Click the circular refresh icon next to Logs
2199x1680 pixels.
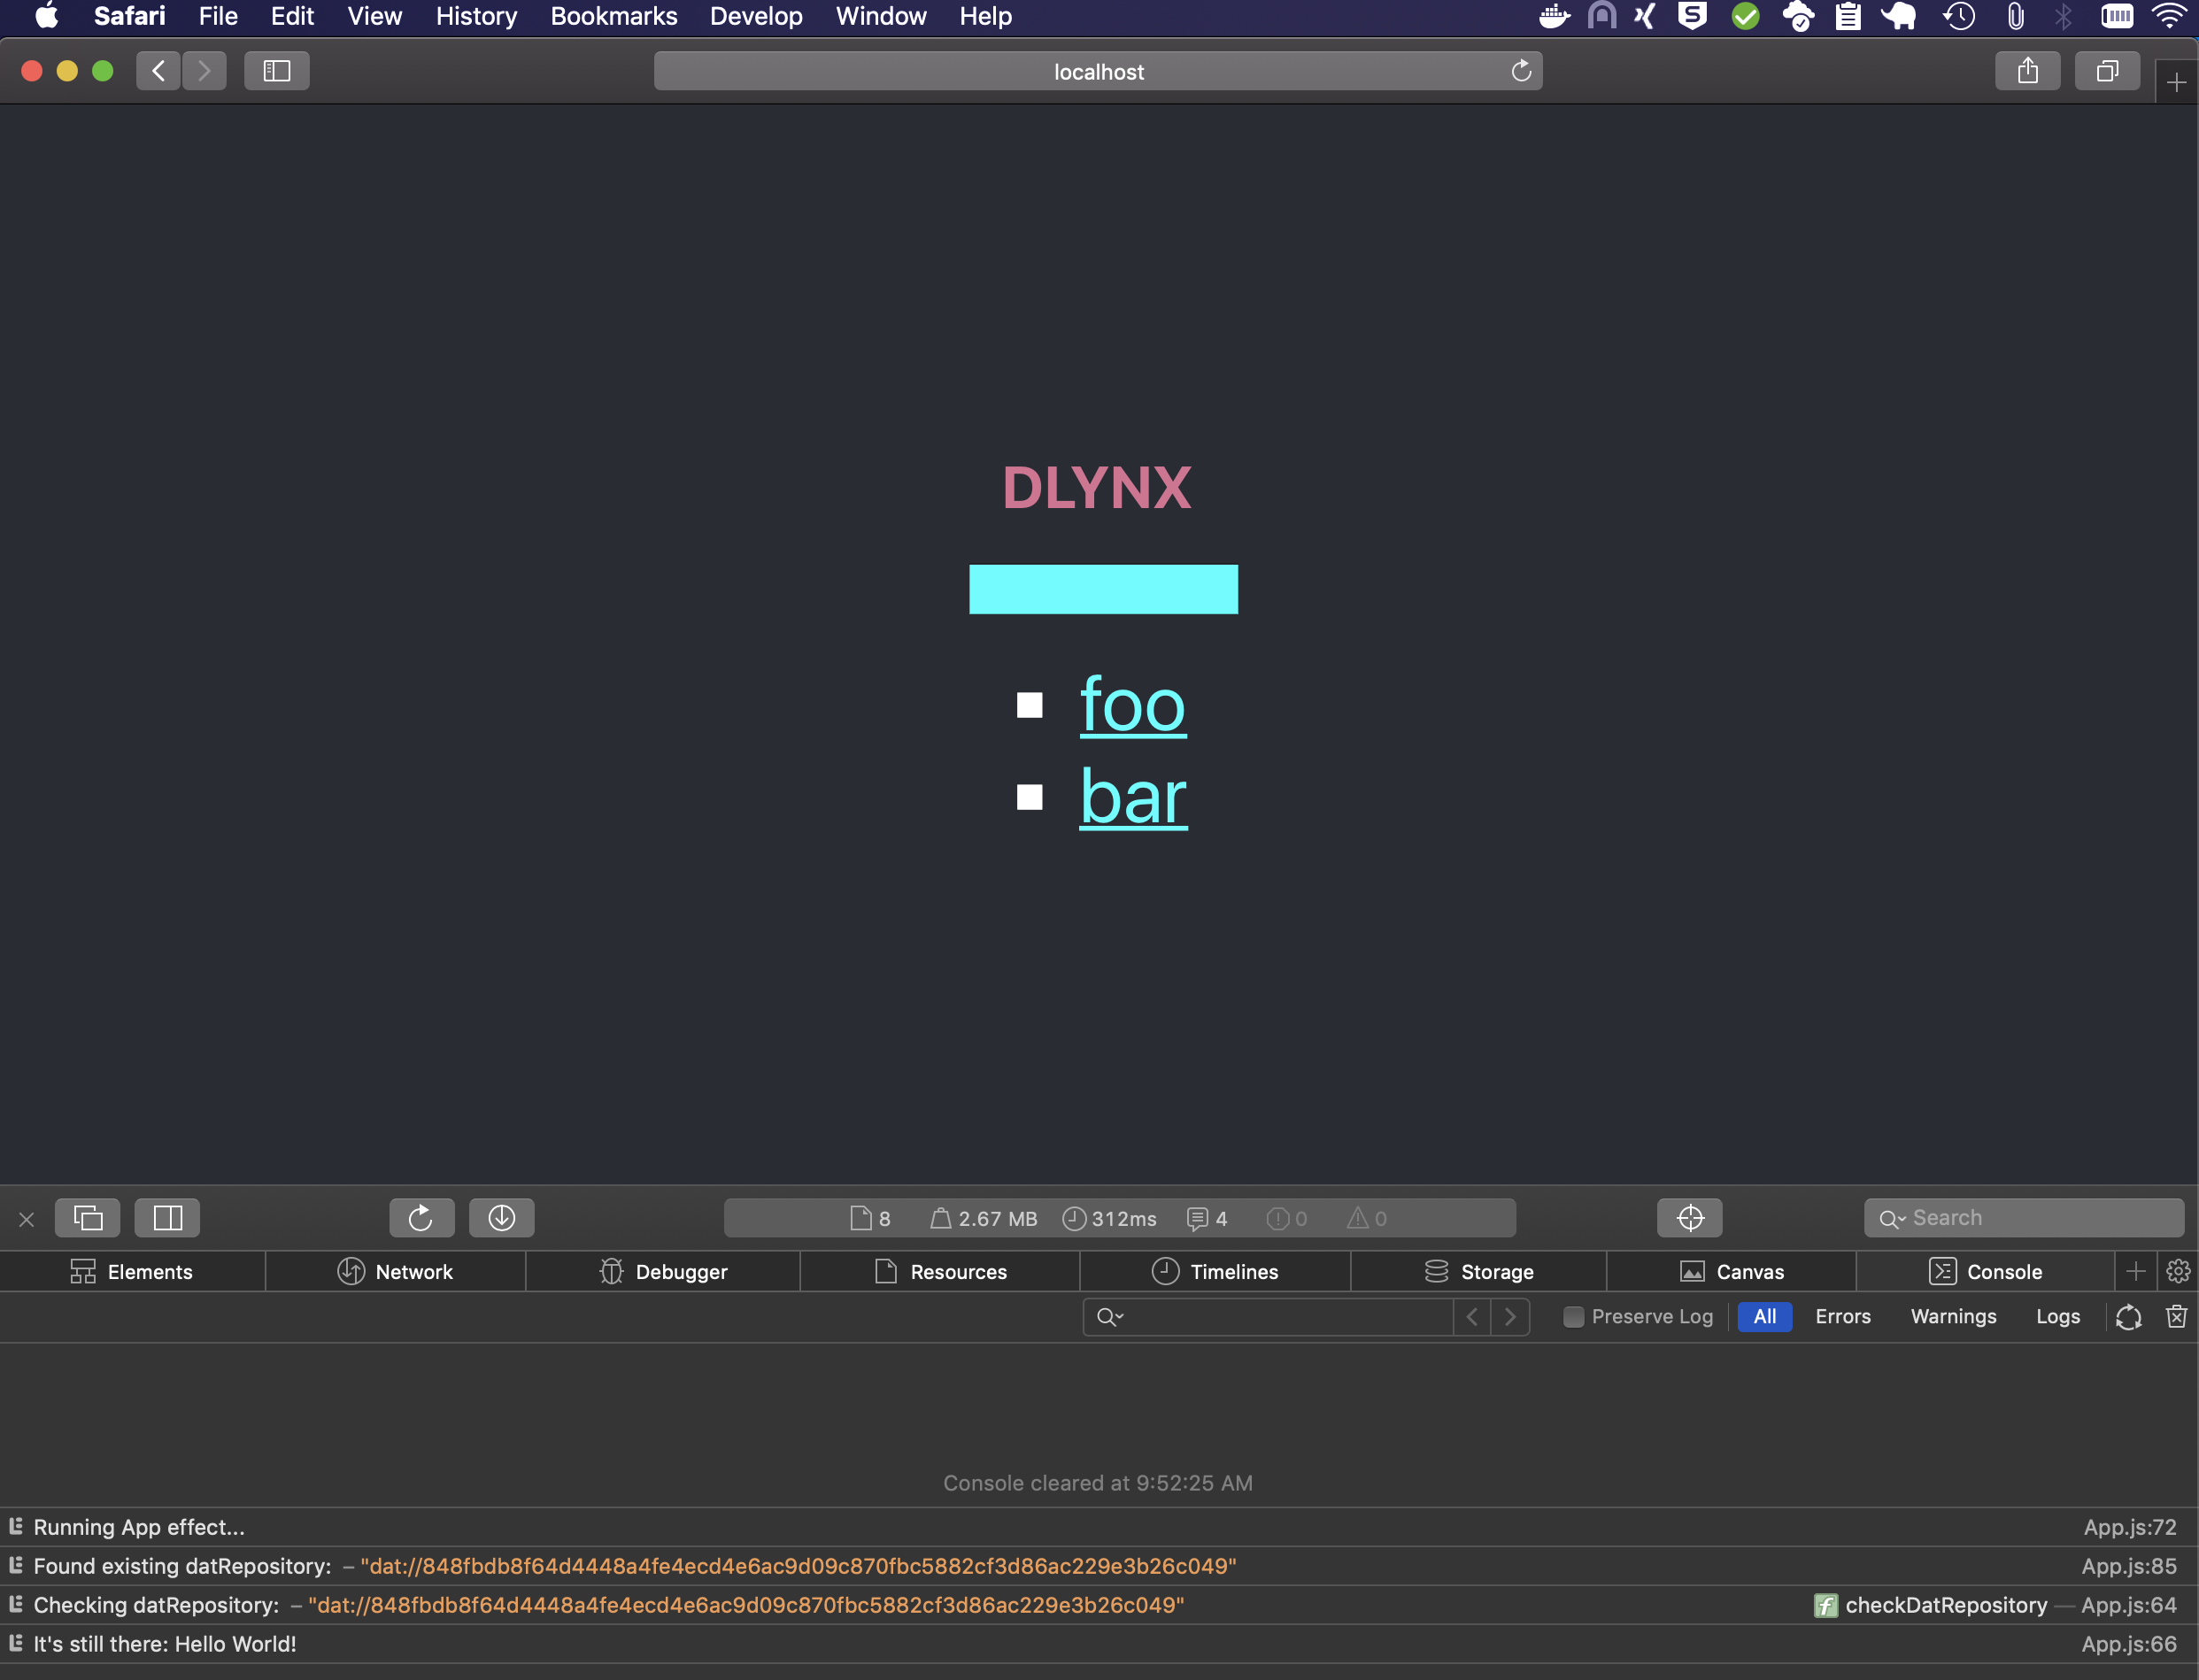(x=2127, y=1317)
